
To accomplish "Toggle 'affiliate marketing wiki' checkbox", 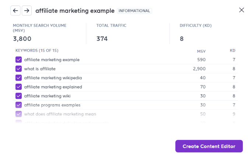I will (19, 96).
